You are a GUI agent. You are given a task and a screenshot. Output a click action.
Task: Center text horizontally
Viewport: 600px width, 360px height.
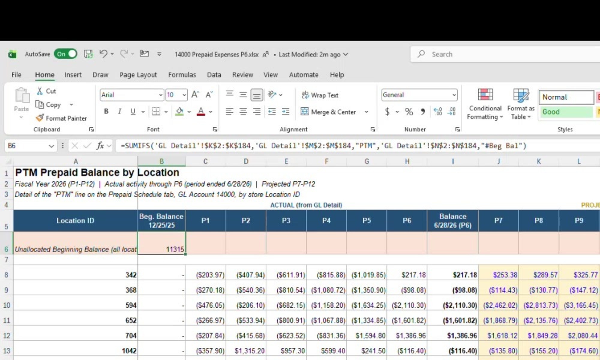[x=243, y=112]
